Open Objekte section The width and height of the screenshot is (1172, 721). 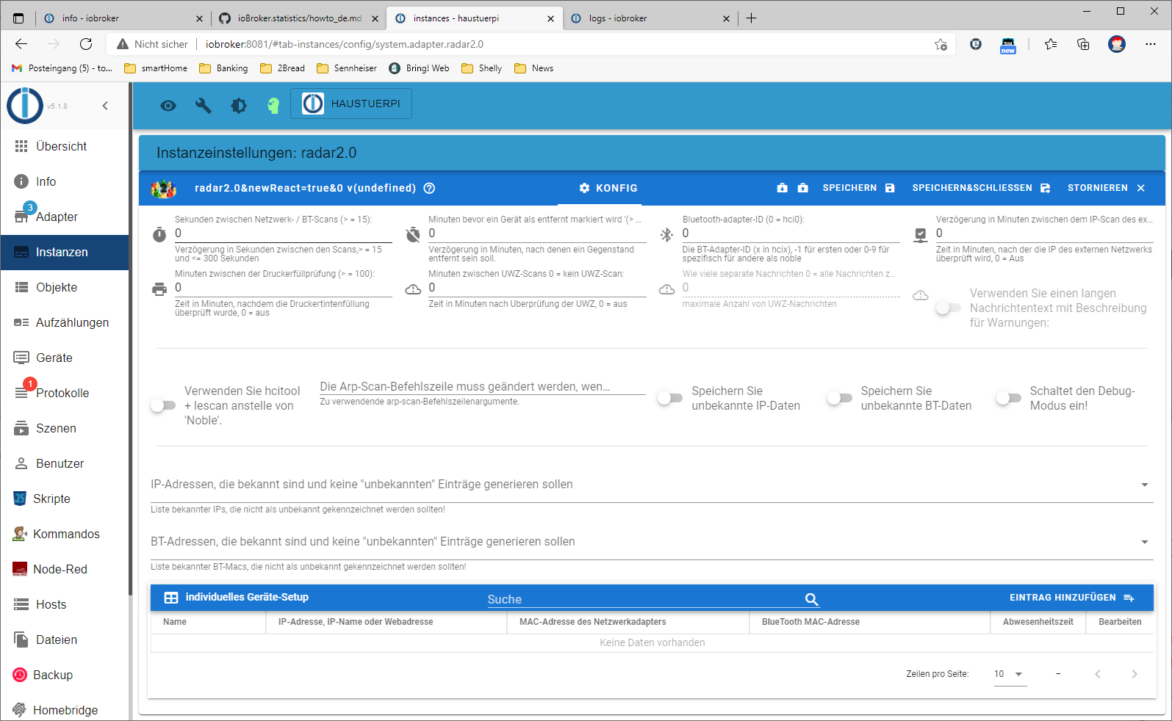[65, 287]
